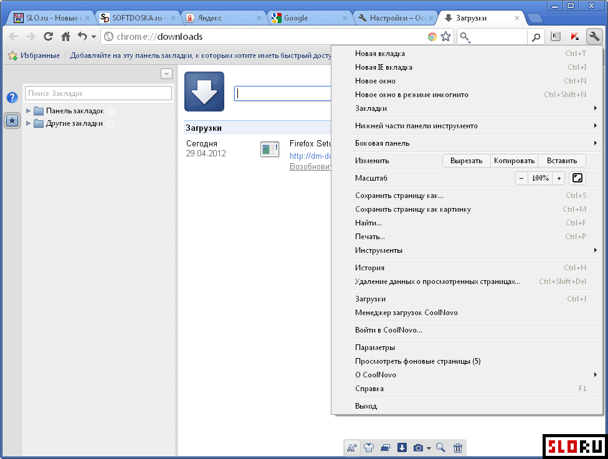Screen dimensions: 608x459
Task: Select Новая IE вкладка menu item
Action: coord(477,67)
